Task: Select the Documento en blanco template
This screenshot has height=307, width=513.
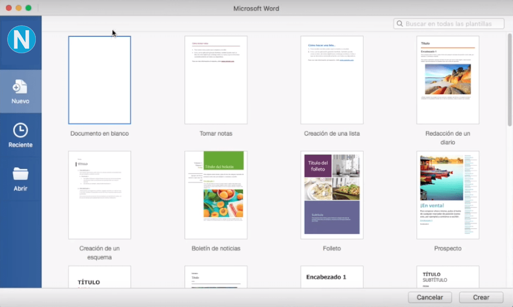Action: [x=99, y=79]
